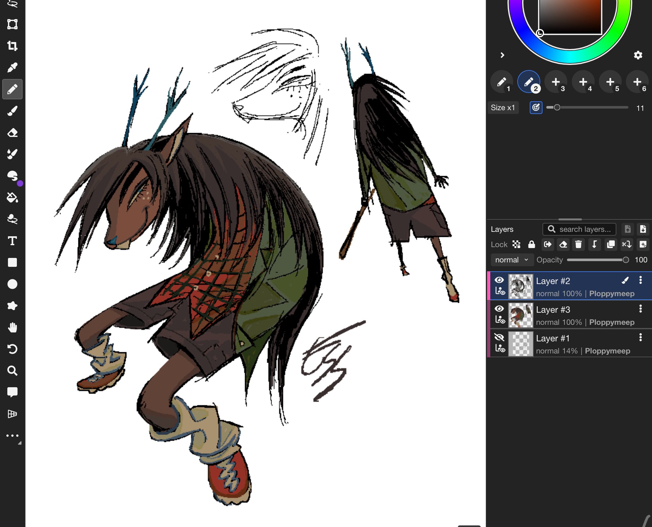Select brush preset slot 1
Screen dimensions: 652x527
click(x=502, y=82)
